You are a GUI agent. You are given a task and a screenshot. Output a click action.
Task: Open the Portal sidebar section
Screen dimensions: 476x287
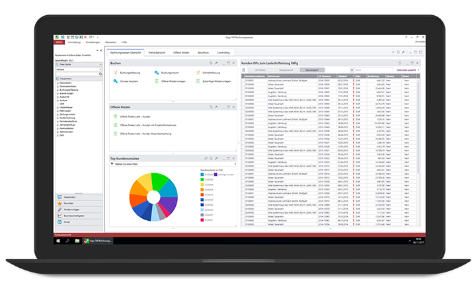[79, 222]
